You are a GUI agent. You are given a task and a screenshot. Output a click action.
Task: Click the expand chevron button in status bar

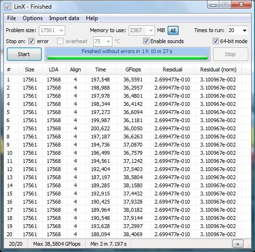click(x=238, y=244)
